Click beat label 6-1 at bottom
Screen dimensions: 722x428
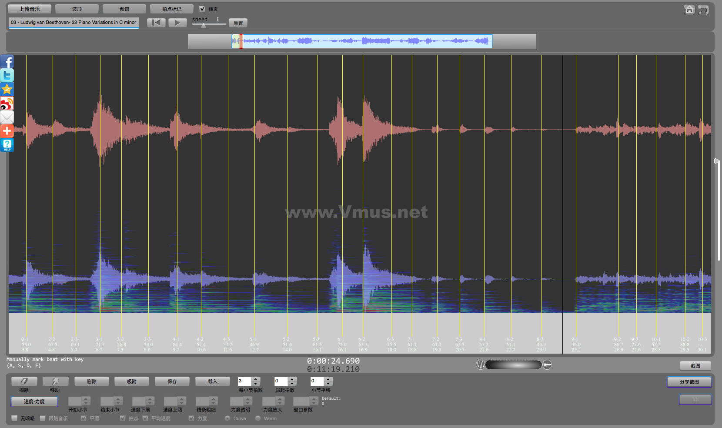click(341, 339)
